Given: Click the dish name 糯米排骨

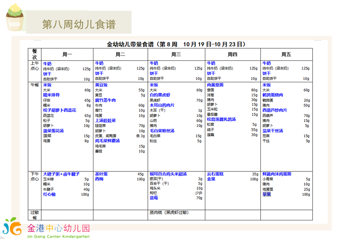Looking at the screenshot, I should 51,95.
